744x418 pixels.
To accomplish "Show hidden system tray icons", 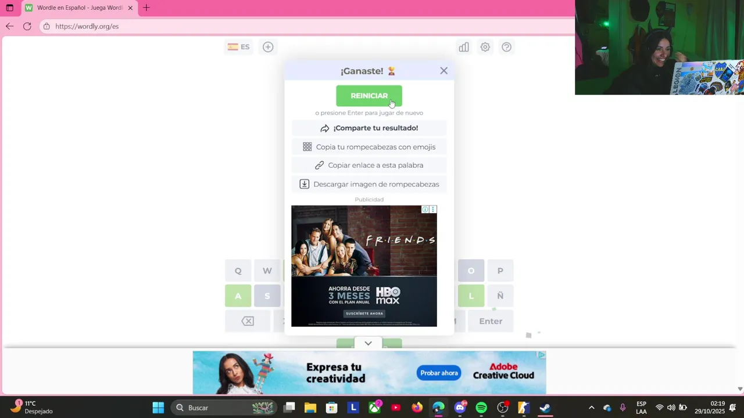I will [591, 408].
